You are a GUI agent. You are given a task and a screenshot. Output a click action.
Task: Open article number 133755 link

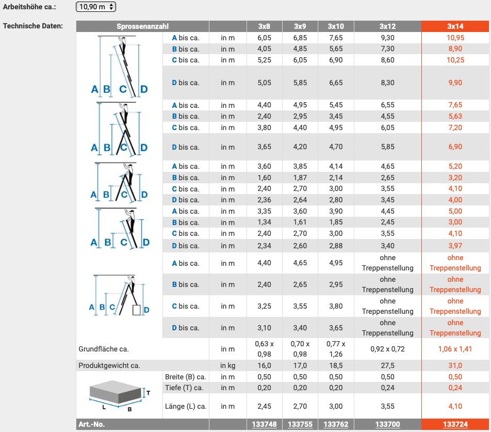[x=300, y=424]
